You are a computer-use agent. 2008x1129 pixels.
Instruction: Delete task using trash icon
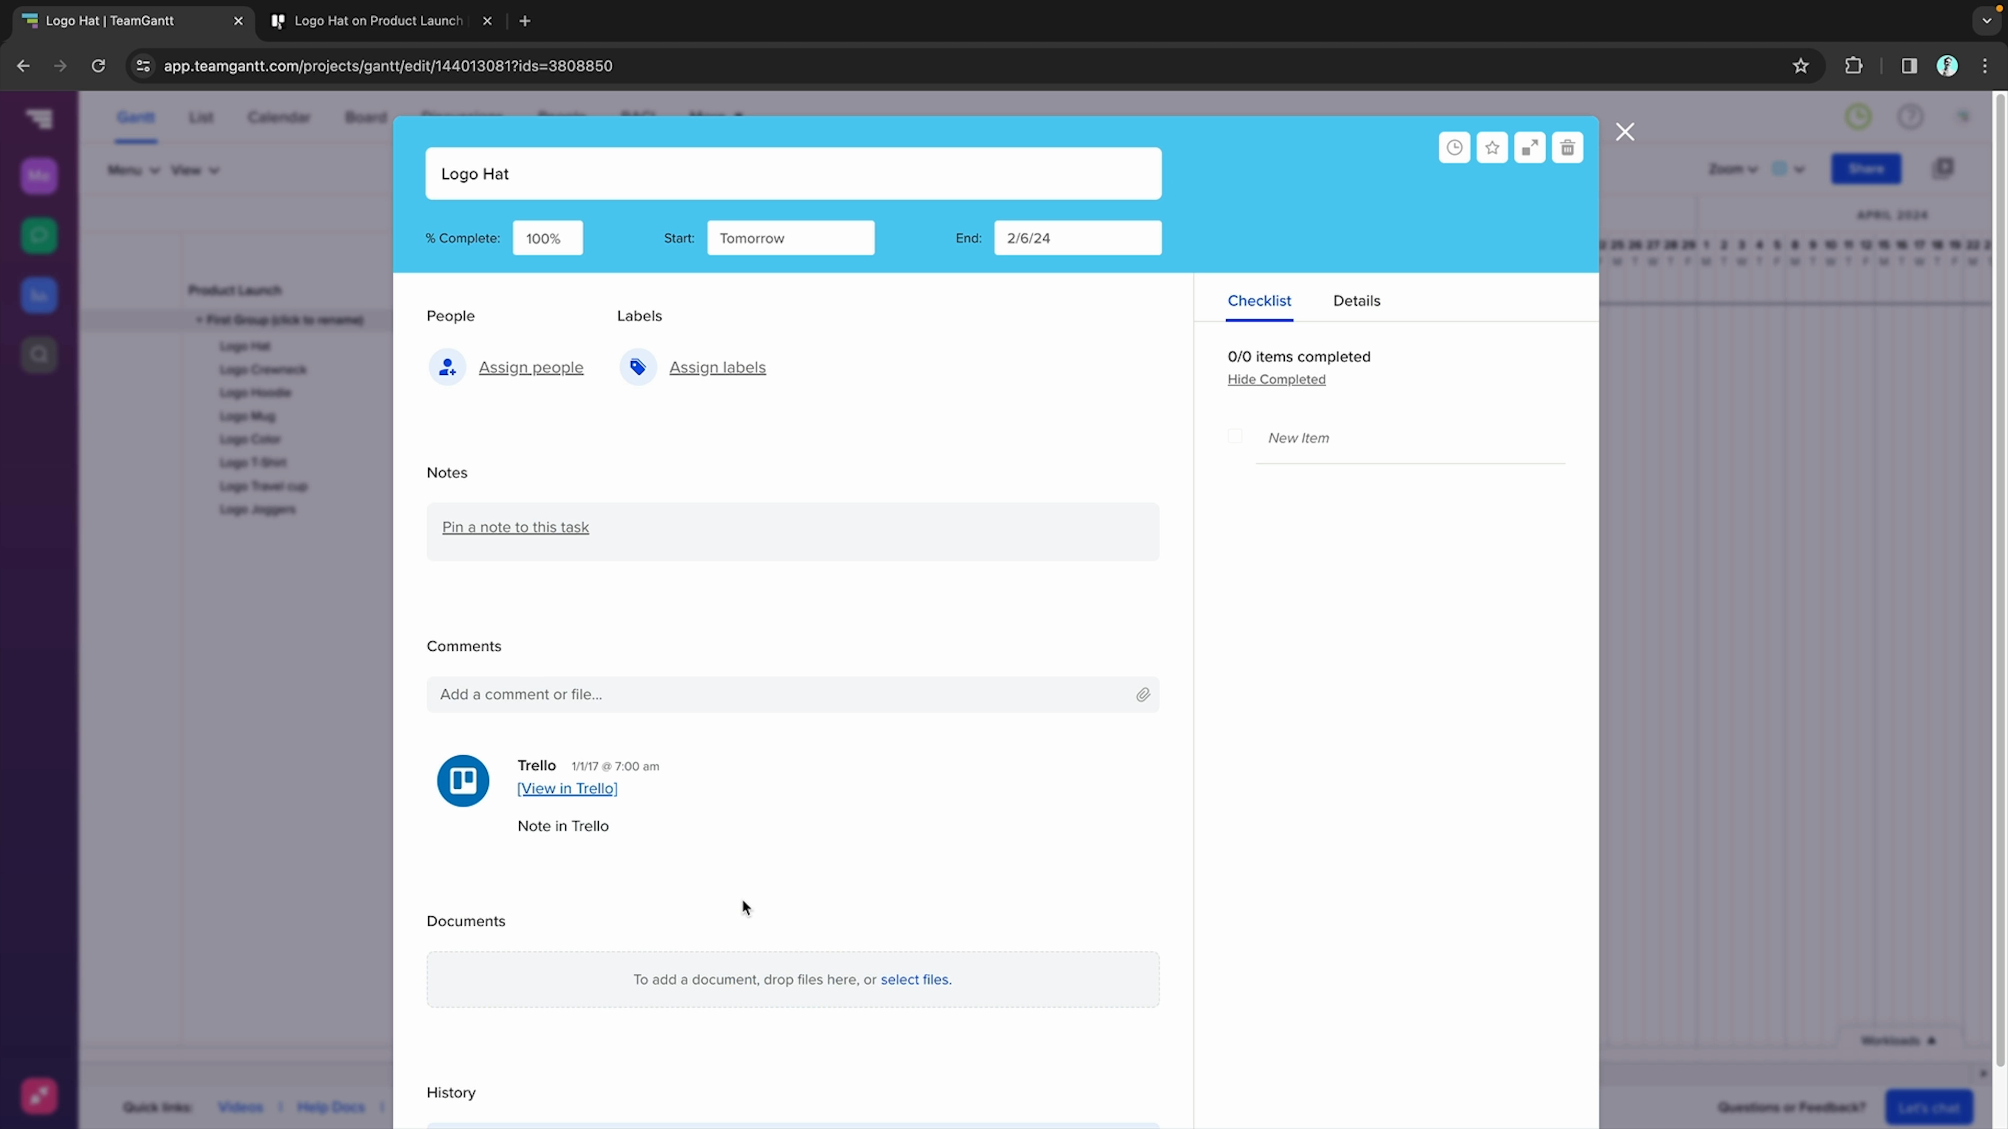(1567, 148)
